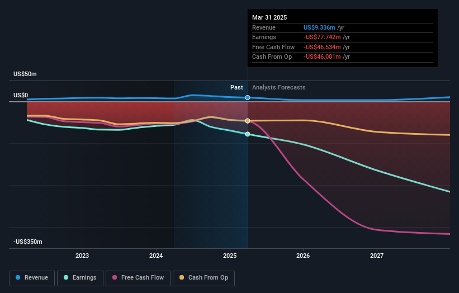Click the 2024 x-axis label
459x293 pixels.
pos(156,256)
